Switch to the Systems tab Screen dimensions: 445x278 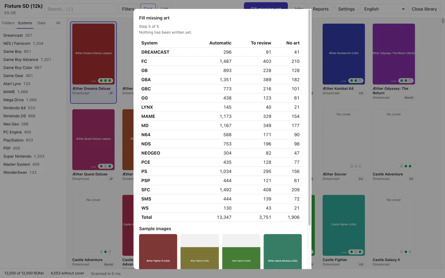pos(25,23)
